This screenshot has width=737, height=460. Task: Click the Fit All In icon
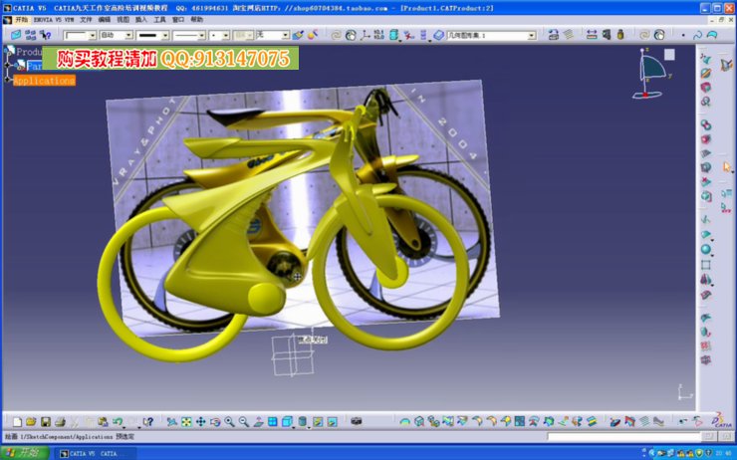click(185, 422)
